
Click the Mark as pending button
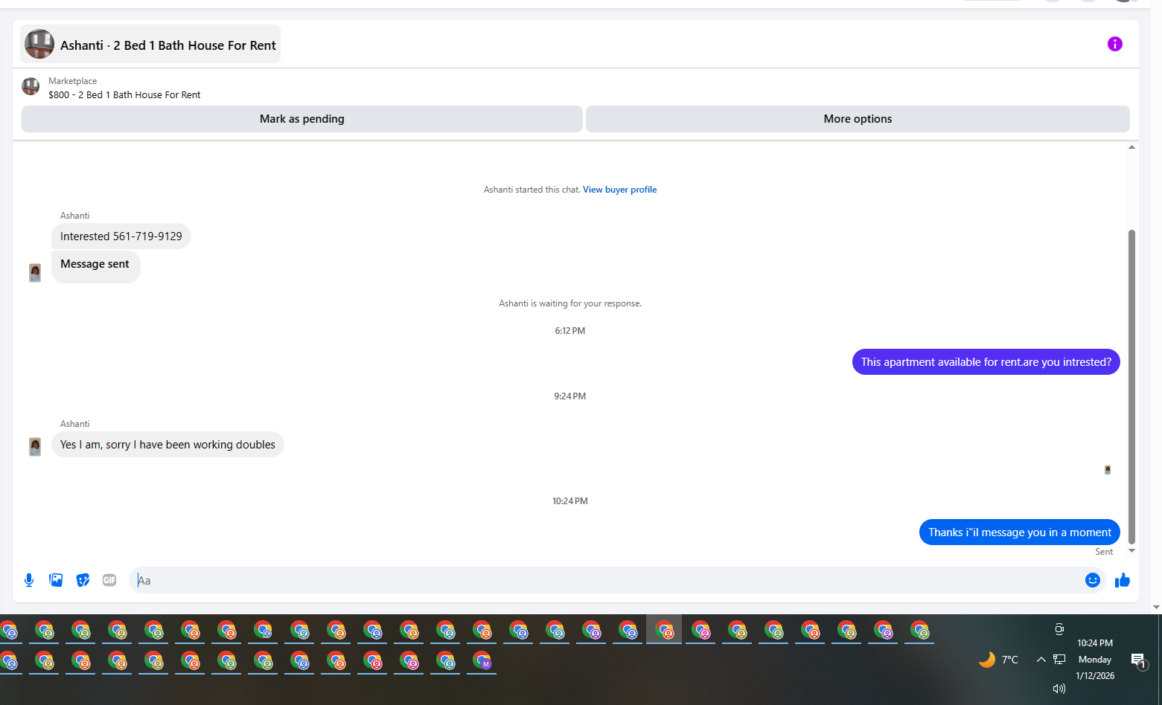(x=302, y=119)
